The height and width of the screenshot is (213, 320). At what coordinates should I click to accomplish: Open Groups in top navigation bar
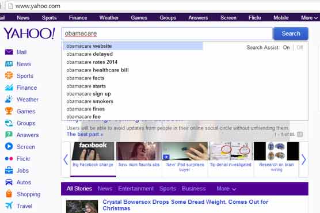(x=167, y=18)
